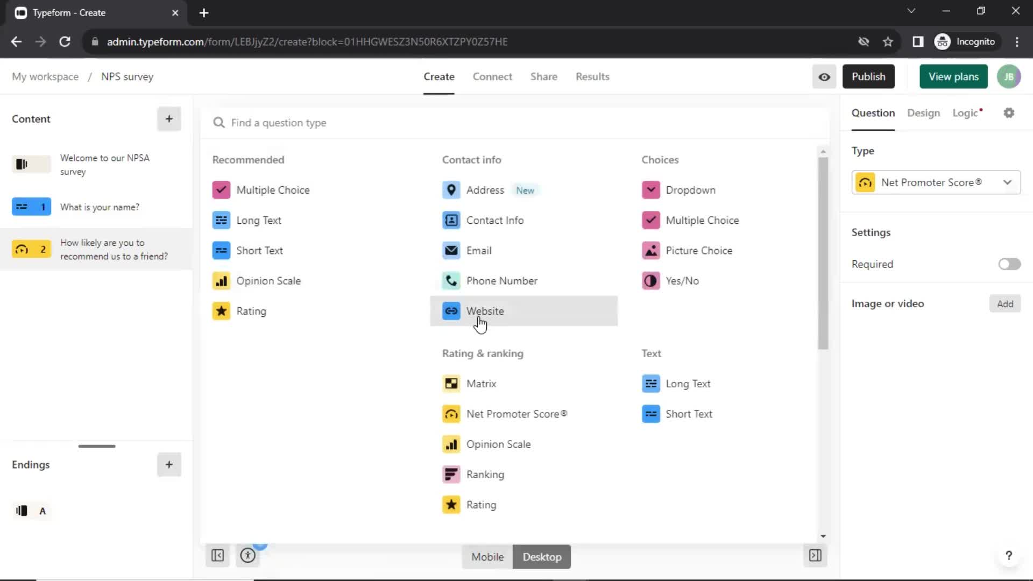
Task: Pick Multiple Choice under Choices
Action: (690, 220)
